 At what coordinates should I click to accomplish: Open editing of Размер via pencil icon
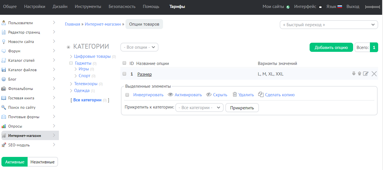coord(366,73)
